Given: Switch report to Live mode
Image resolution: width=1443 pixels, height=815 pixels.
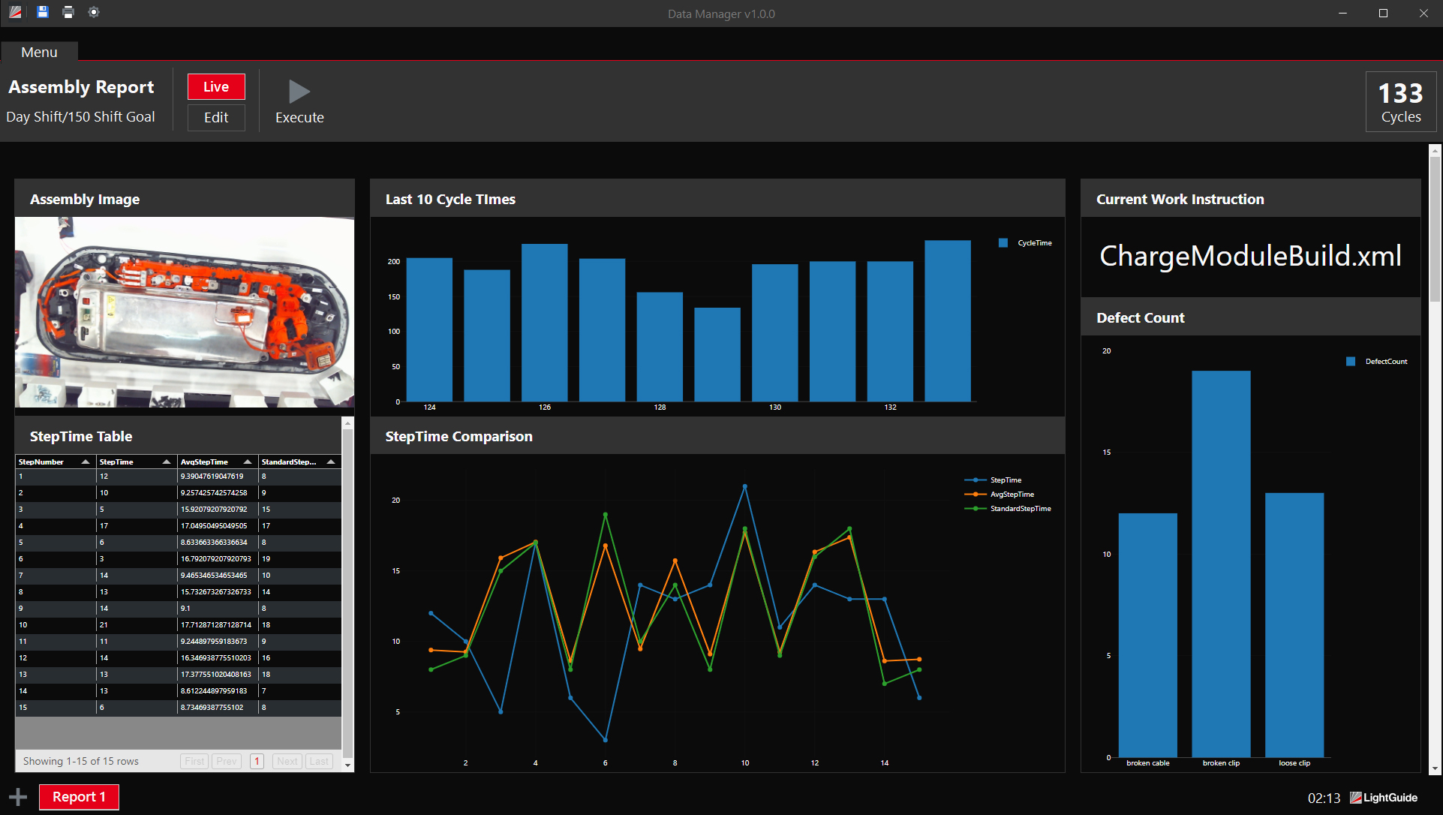Looking at the screenshot, I should point(216,87).
